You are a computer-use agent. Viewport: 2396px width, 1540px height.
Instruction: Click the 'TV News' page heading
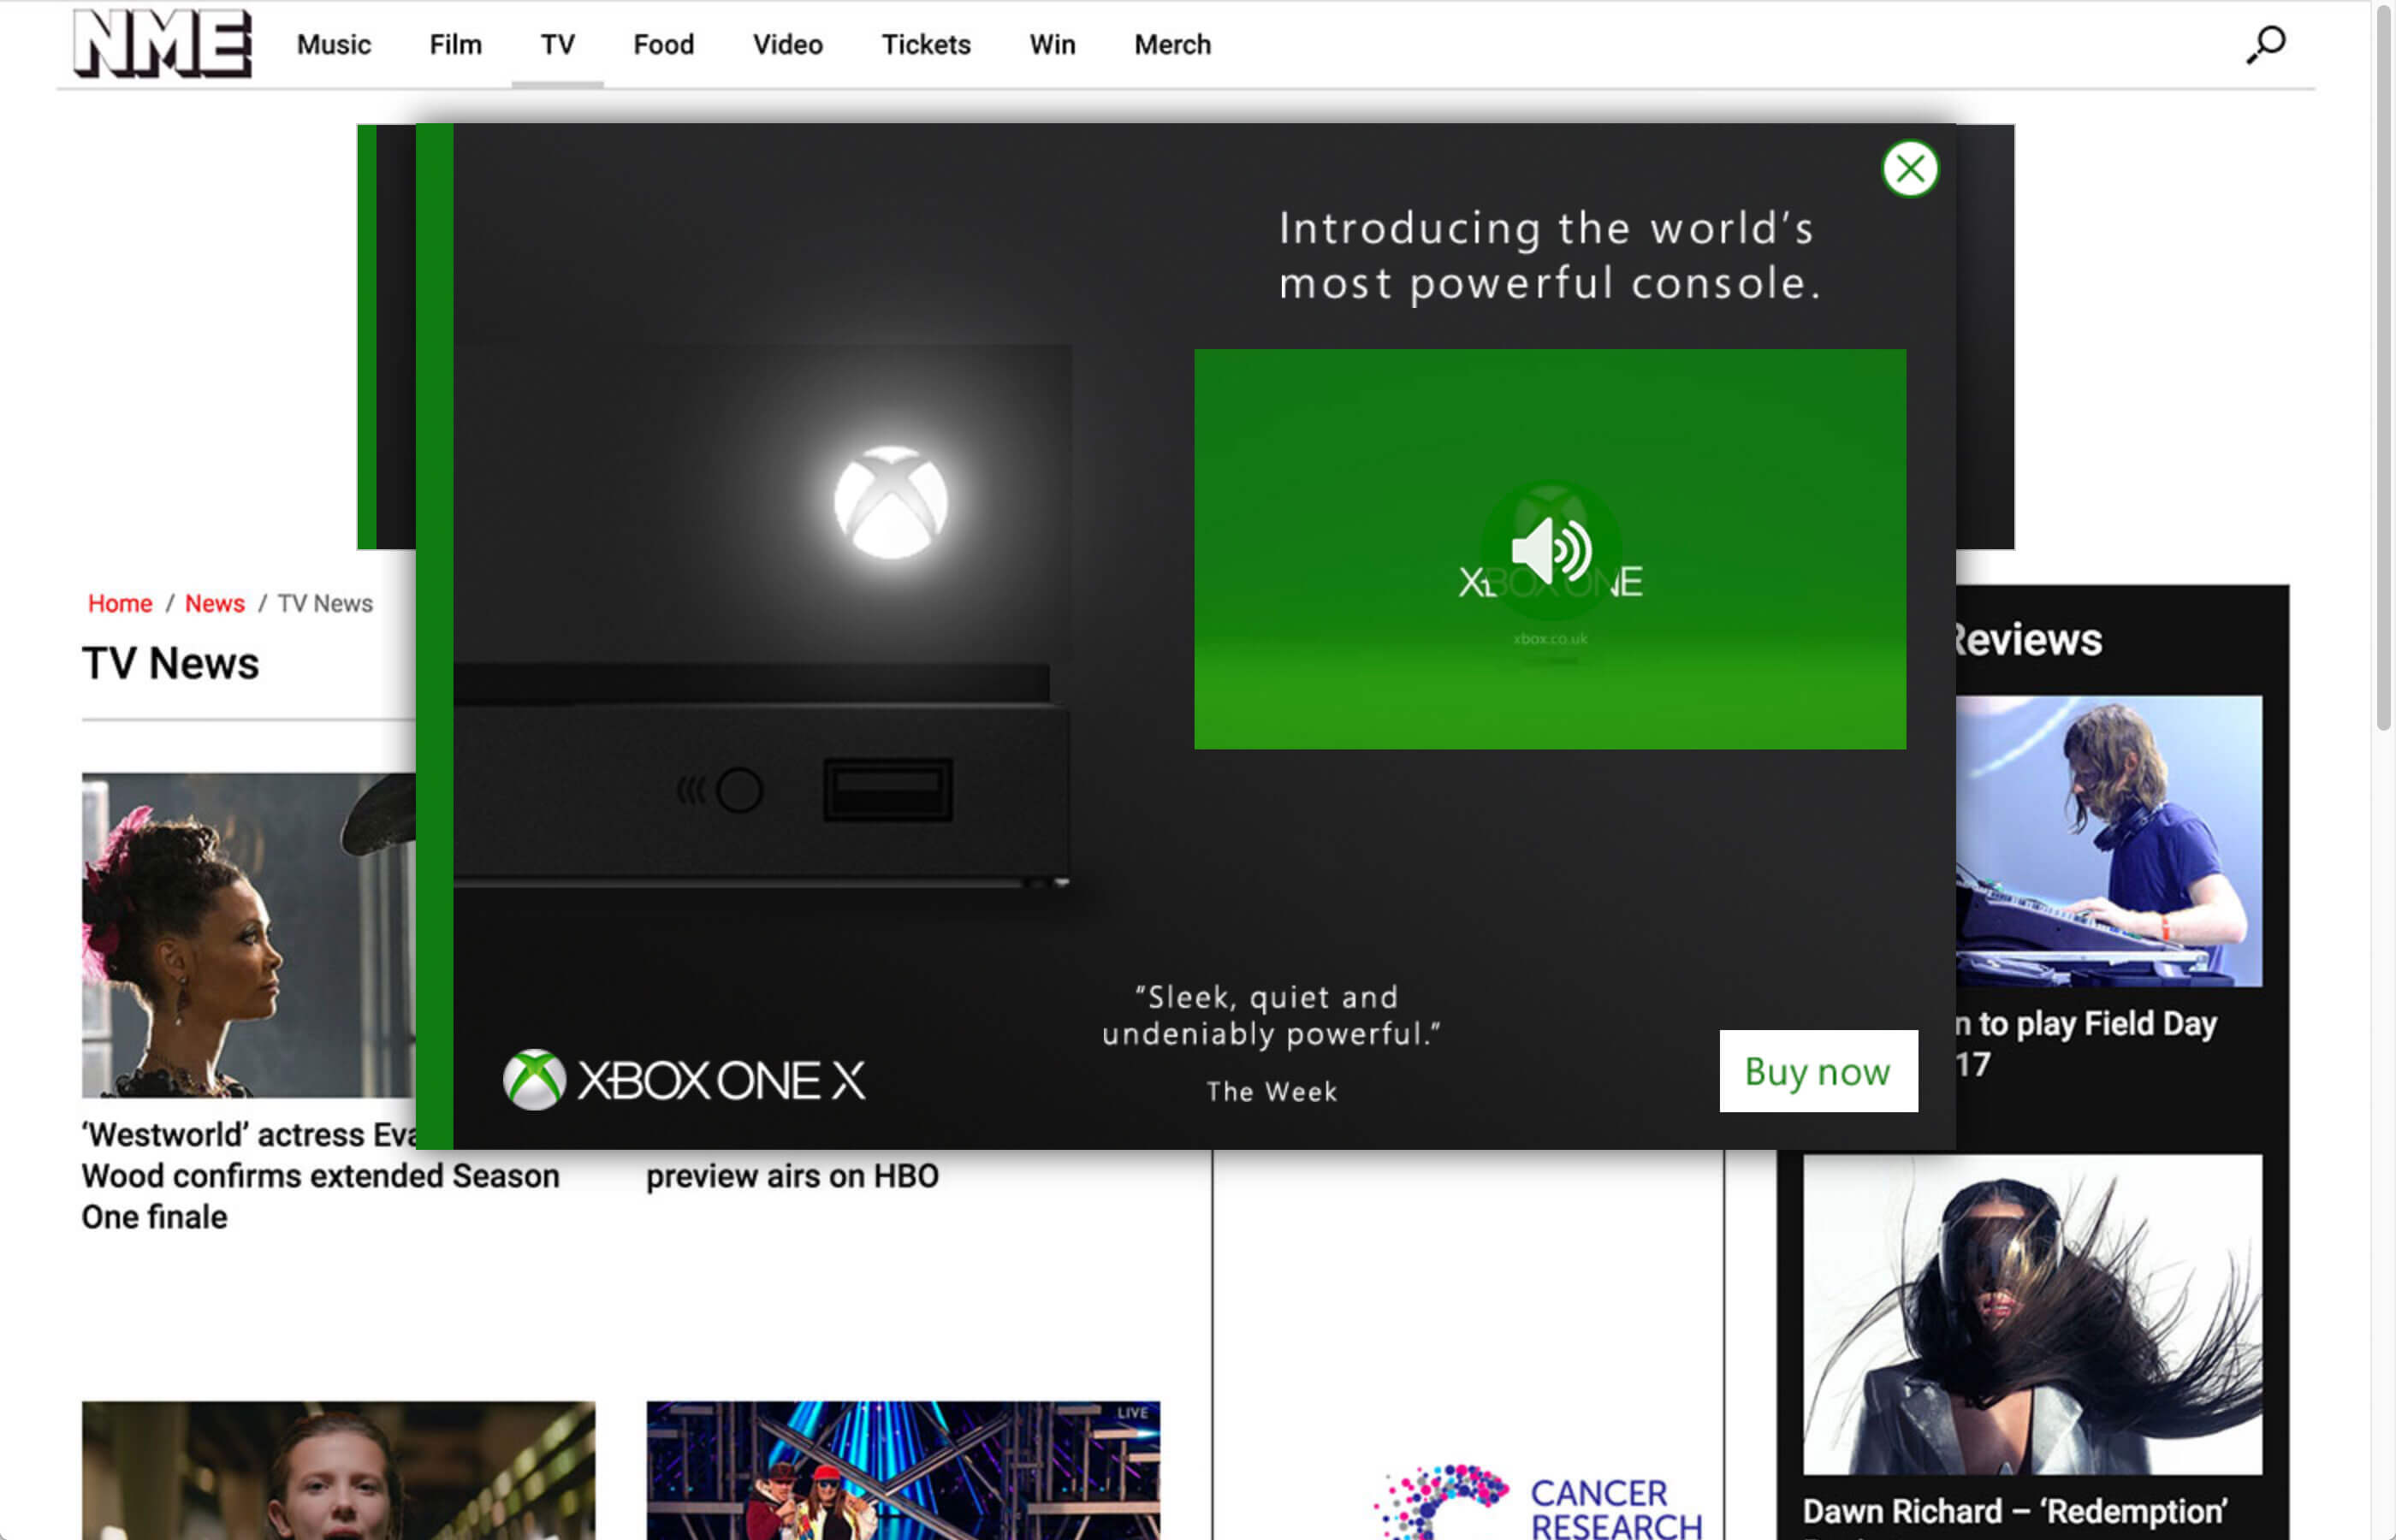point(171,664)
